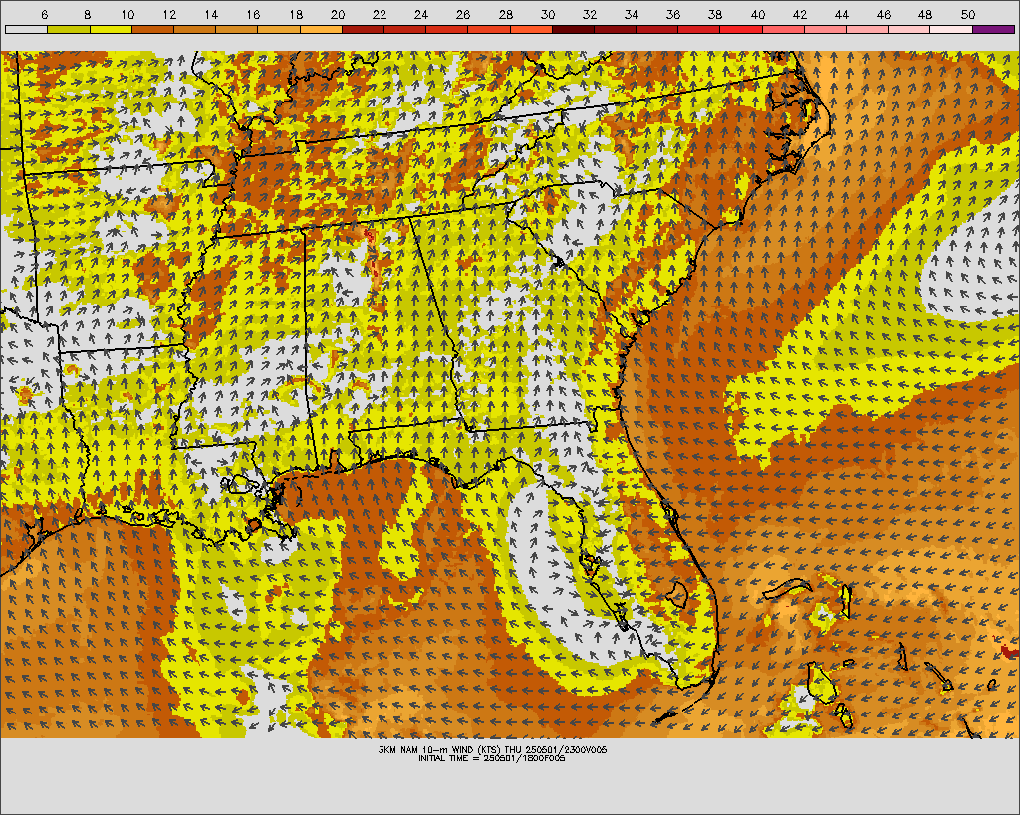Click the legend swatch for 24–26 knots

click(447, 29)
